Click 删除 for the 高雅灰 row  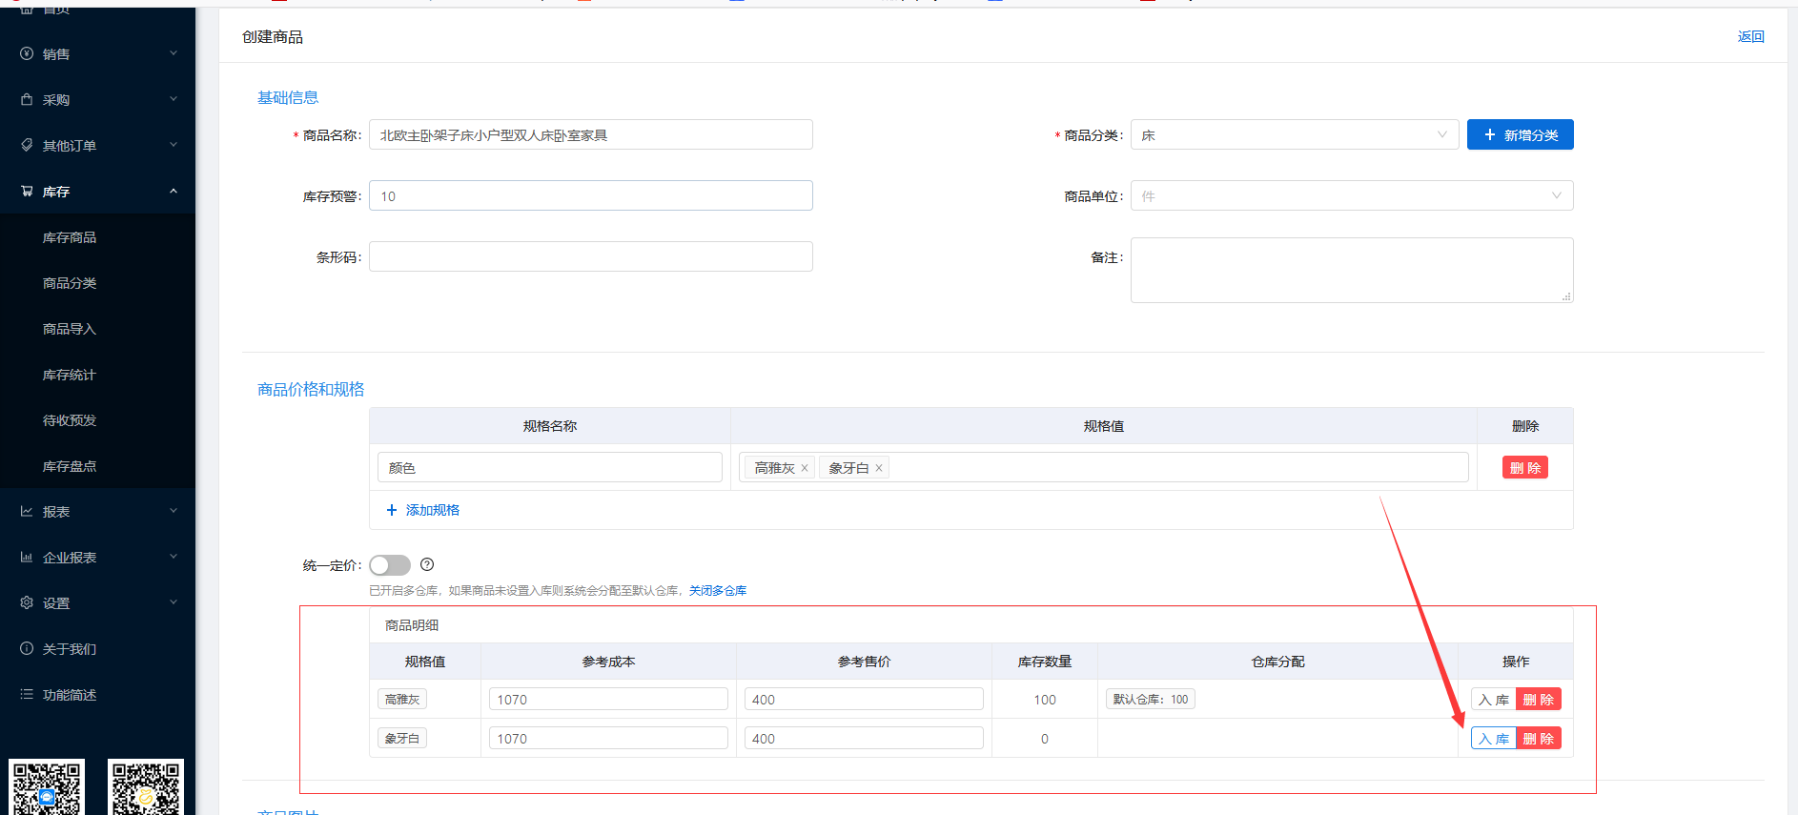1538,700
